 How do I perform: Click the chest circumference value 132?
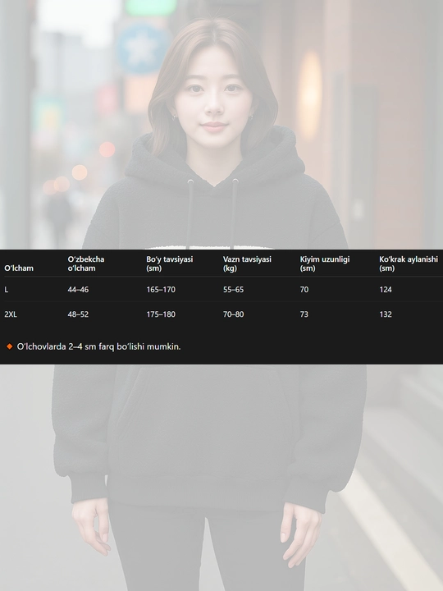coord(386,314)
